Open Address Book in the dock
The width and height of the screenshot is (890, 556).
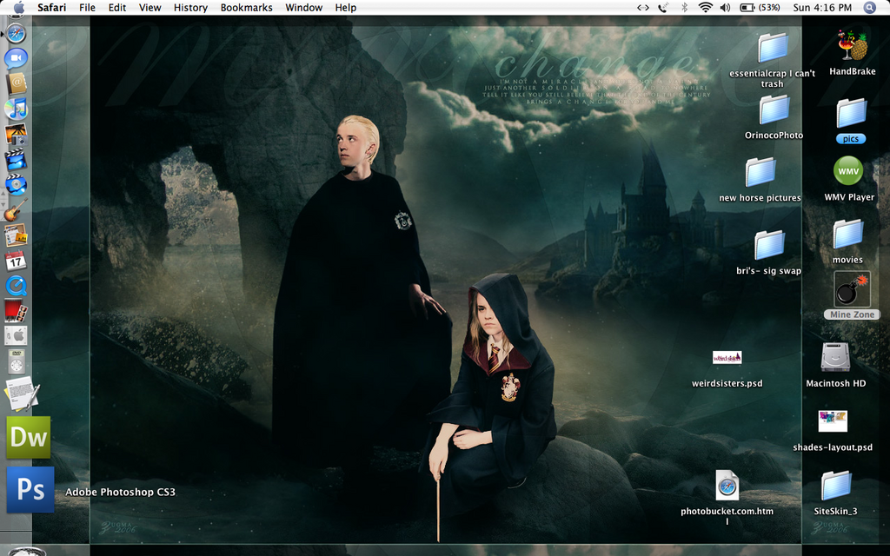click(x=16, y=83)
